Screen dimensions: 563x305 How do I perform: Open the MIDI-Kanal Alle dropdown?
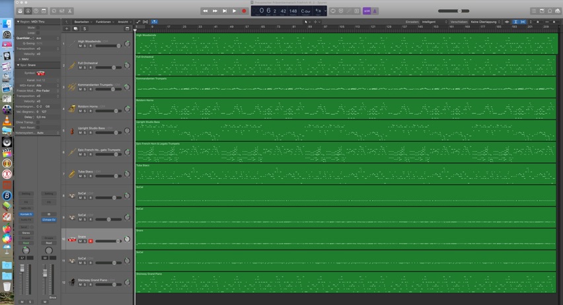click(47, 85)
